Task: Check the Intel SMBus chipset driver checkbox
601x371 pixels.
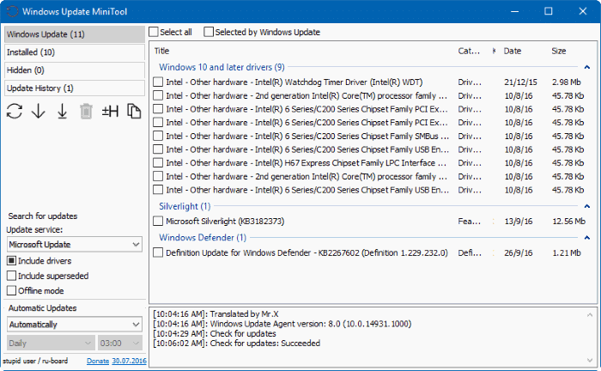Action: (x=158, y=136)
